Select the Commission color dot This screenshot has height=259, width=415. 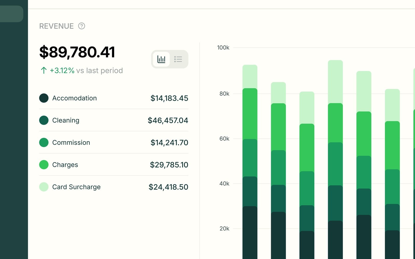(x=44, y=142)
